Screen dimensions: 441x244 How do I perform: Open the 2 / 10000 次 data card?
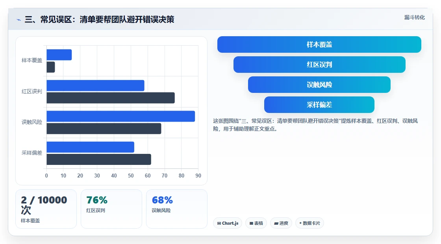click(x=46, y=209)
